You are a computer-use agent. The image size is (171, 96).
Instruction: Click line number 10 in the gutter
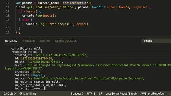point(8,3)
